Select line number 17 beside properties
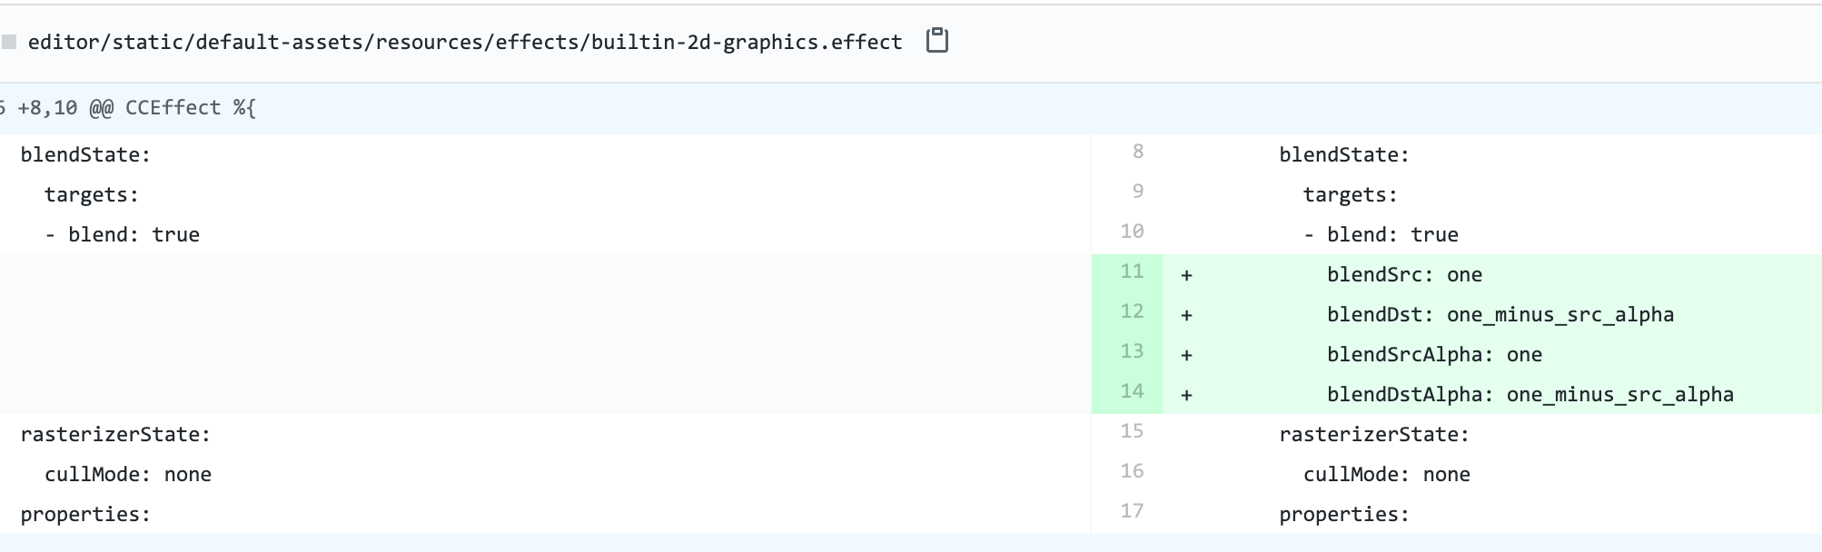This screenshot has height=552, width=1822. pos(1132,511)
